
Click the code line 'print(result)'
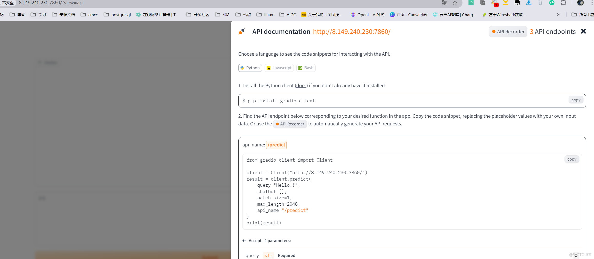click(x=264, y=223)
